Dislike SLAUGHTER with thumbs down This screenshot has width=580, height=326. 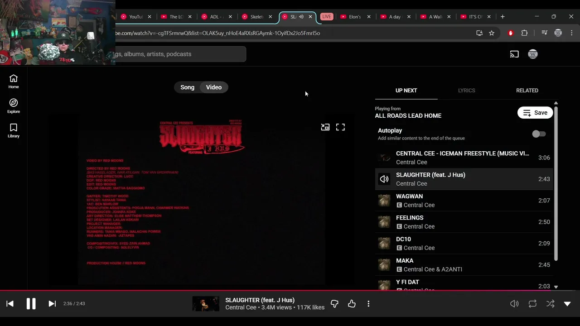(x=334, y=304)
